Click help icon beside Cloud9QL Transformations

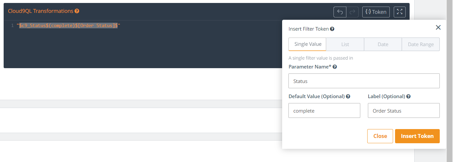tap(77, 11)
